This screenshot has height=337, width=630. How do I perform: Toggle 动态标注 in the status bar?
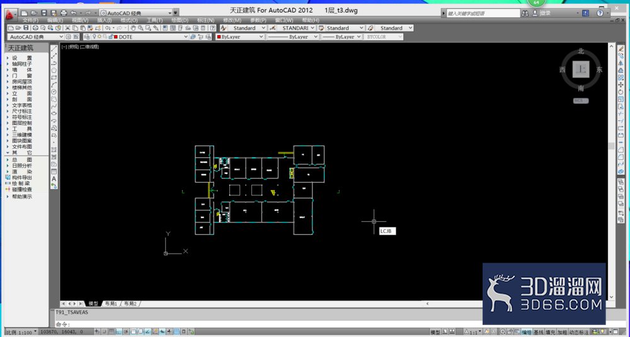pyautogui.click(x=579, y=332)
